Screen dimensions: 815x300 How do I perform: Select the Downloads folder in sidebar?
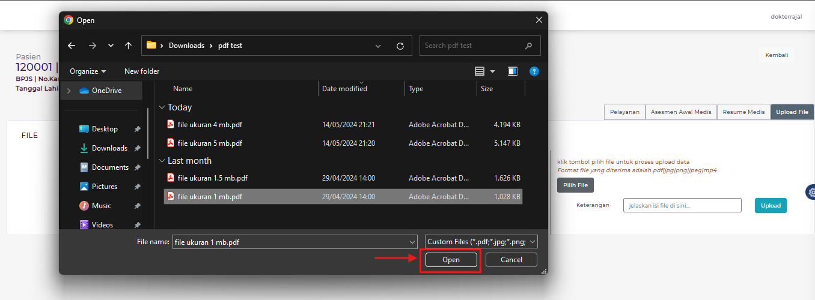click(109, 148)
